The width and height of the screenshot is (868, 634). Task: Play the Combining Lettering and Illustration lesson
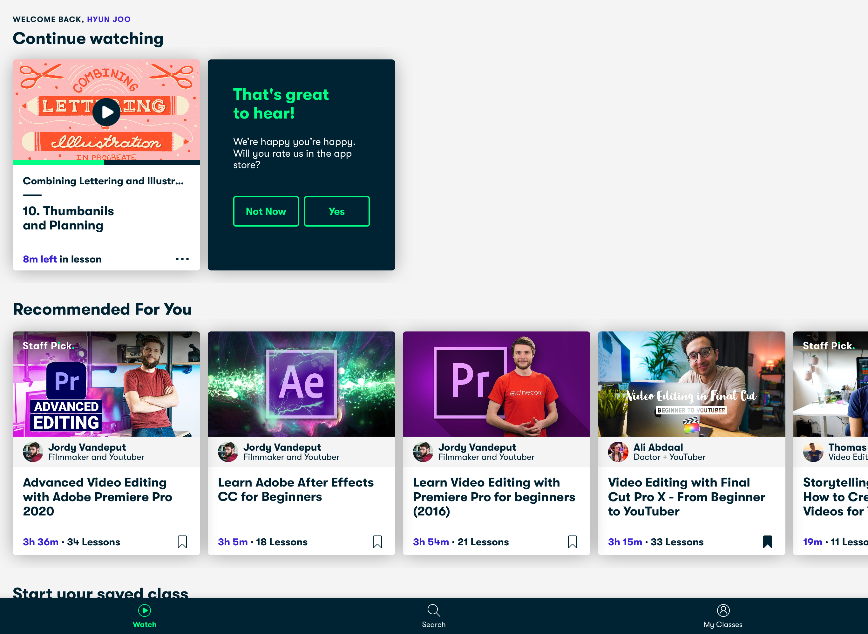(106, 112)
